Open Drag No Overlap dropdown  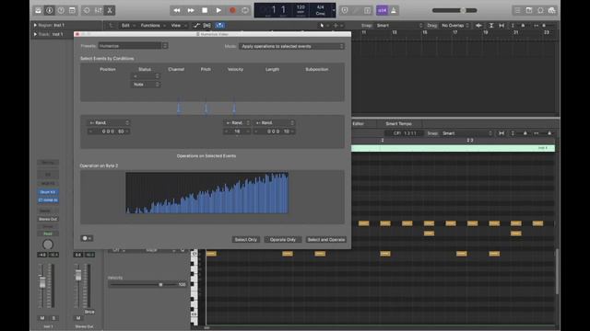point(455,26)
